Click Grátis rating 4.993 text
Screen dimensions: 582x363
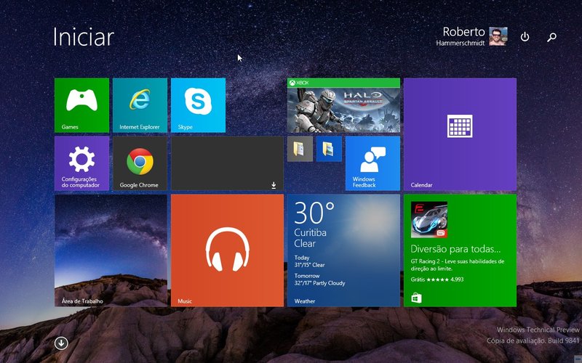(437, 280)
